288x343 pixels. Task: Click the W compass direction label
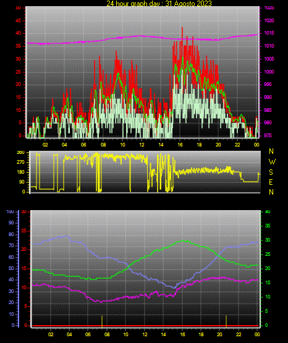[x=272, y=162]
